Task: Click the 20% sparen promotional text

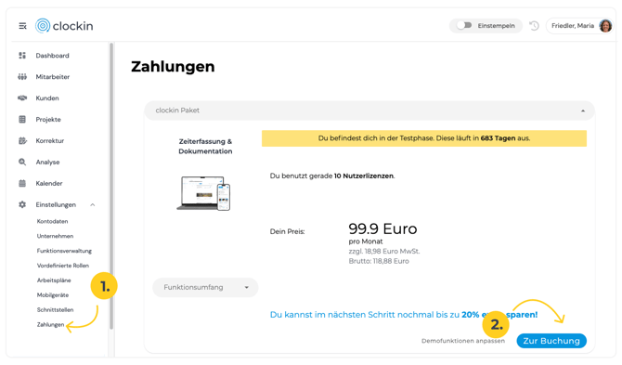Action: 404,315
